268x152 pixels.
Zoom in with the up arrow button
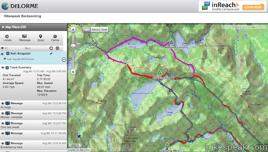coord(73,30)
